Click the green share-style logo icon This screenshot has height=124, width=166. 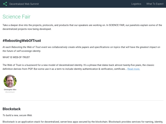tap(5, 4)
